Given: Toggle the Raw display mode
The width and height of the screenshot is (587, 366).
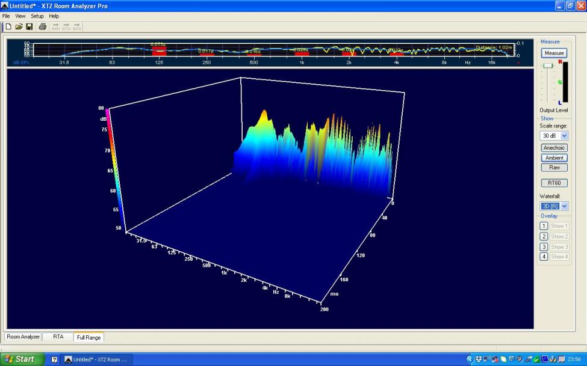Looking at the screenshot, I should point(554,168).
